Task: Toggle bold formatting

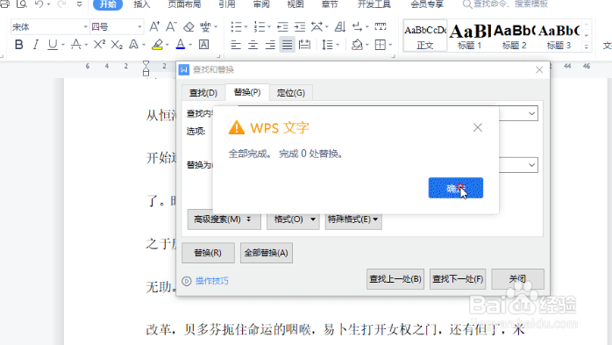Action: (18, 45)
